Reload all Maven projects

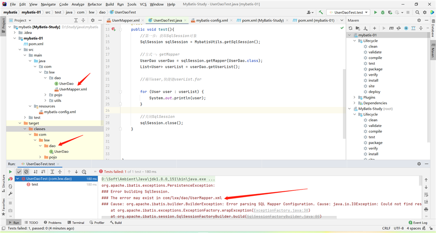point(350,28)
